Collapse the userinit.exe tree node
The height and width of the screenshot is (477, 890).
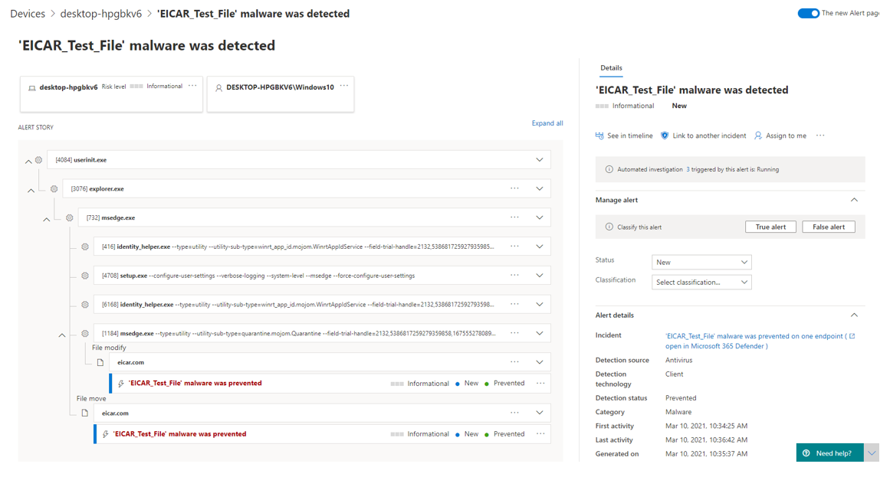click(28, 162)
